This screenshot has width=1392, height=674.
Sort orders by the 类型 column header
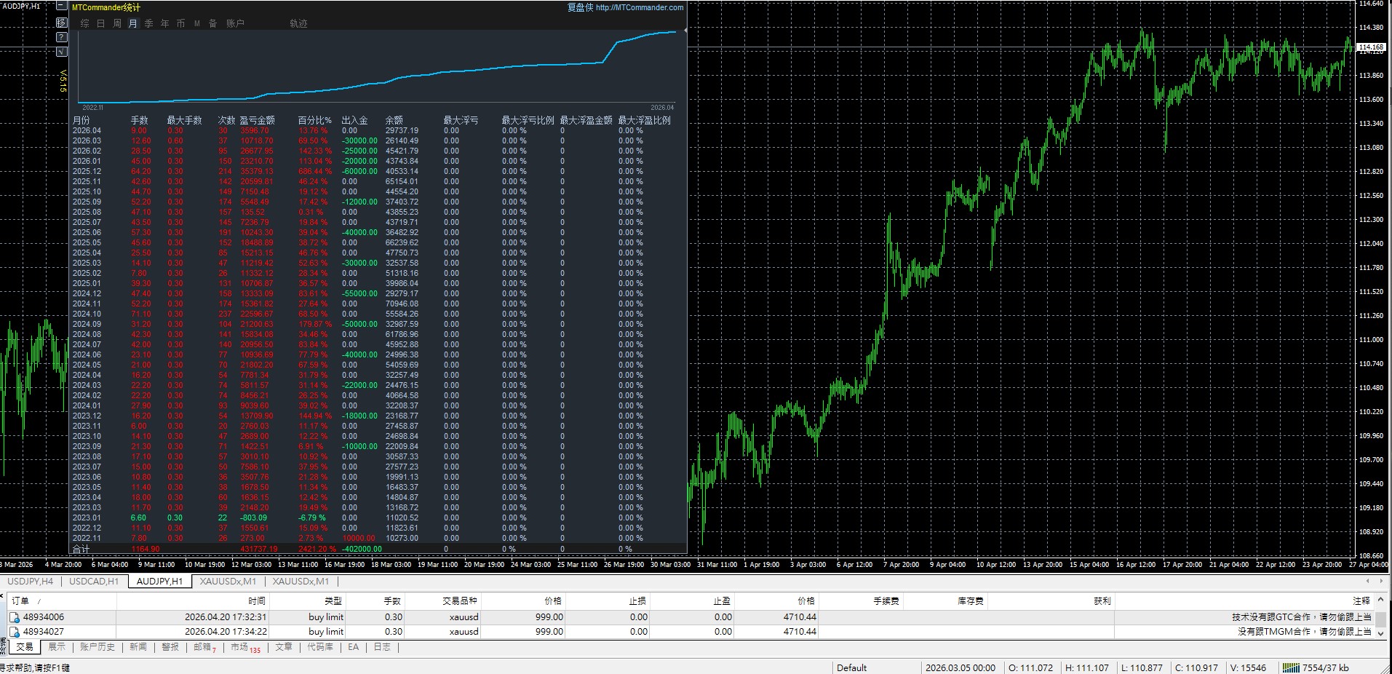click(x=308, y=601)
